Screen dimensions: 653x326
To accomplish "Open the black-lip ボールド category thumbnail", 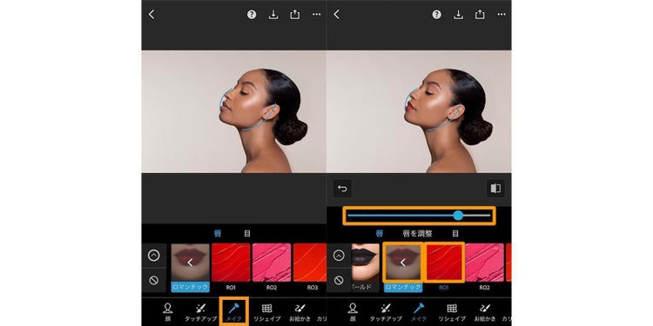I will [366, 268].
